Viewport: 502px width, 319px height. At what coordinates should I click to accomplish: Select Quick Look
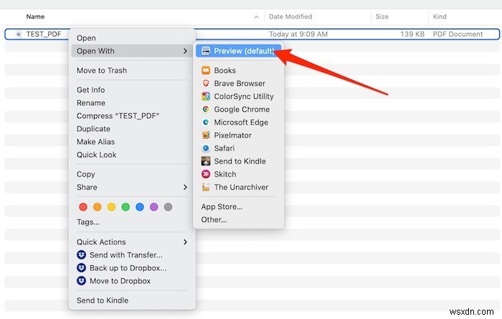tap(96, 155)
